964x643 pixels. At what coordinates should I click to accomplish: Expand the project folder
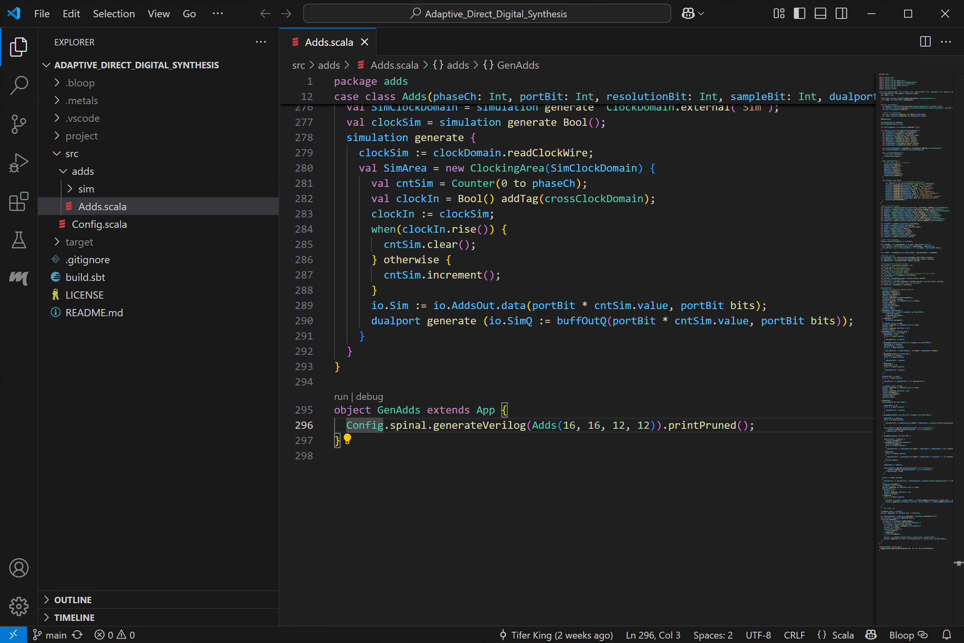point(57,136)
